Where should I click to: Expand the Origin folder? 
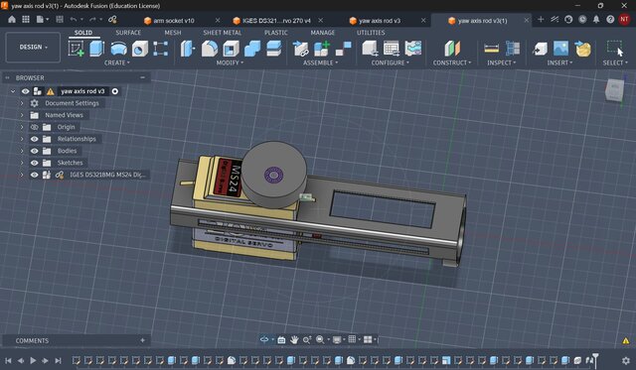click(22, 127)
